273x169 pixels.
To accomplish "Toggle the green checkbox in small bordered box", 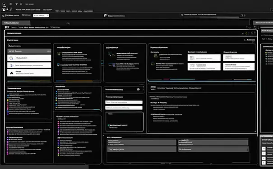I will click(x=108, y=125).
